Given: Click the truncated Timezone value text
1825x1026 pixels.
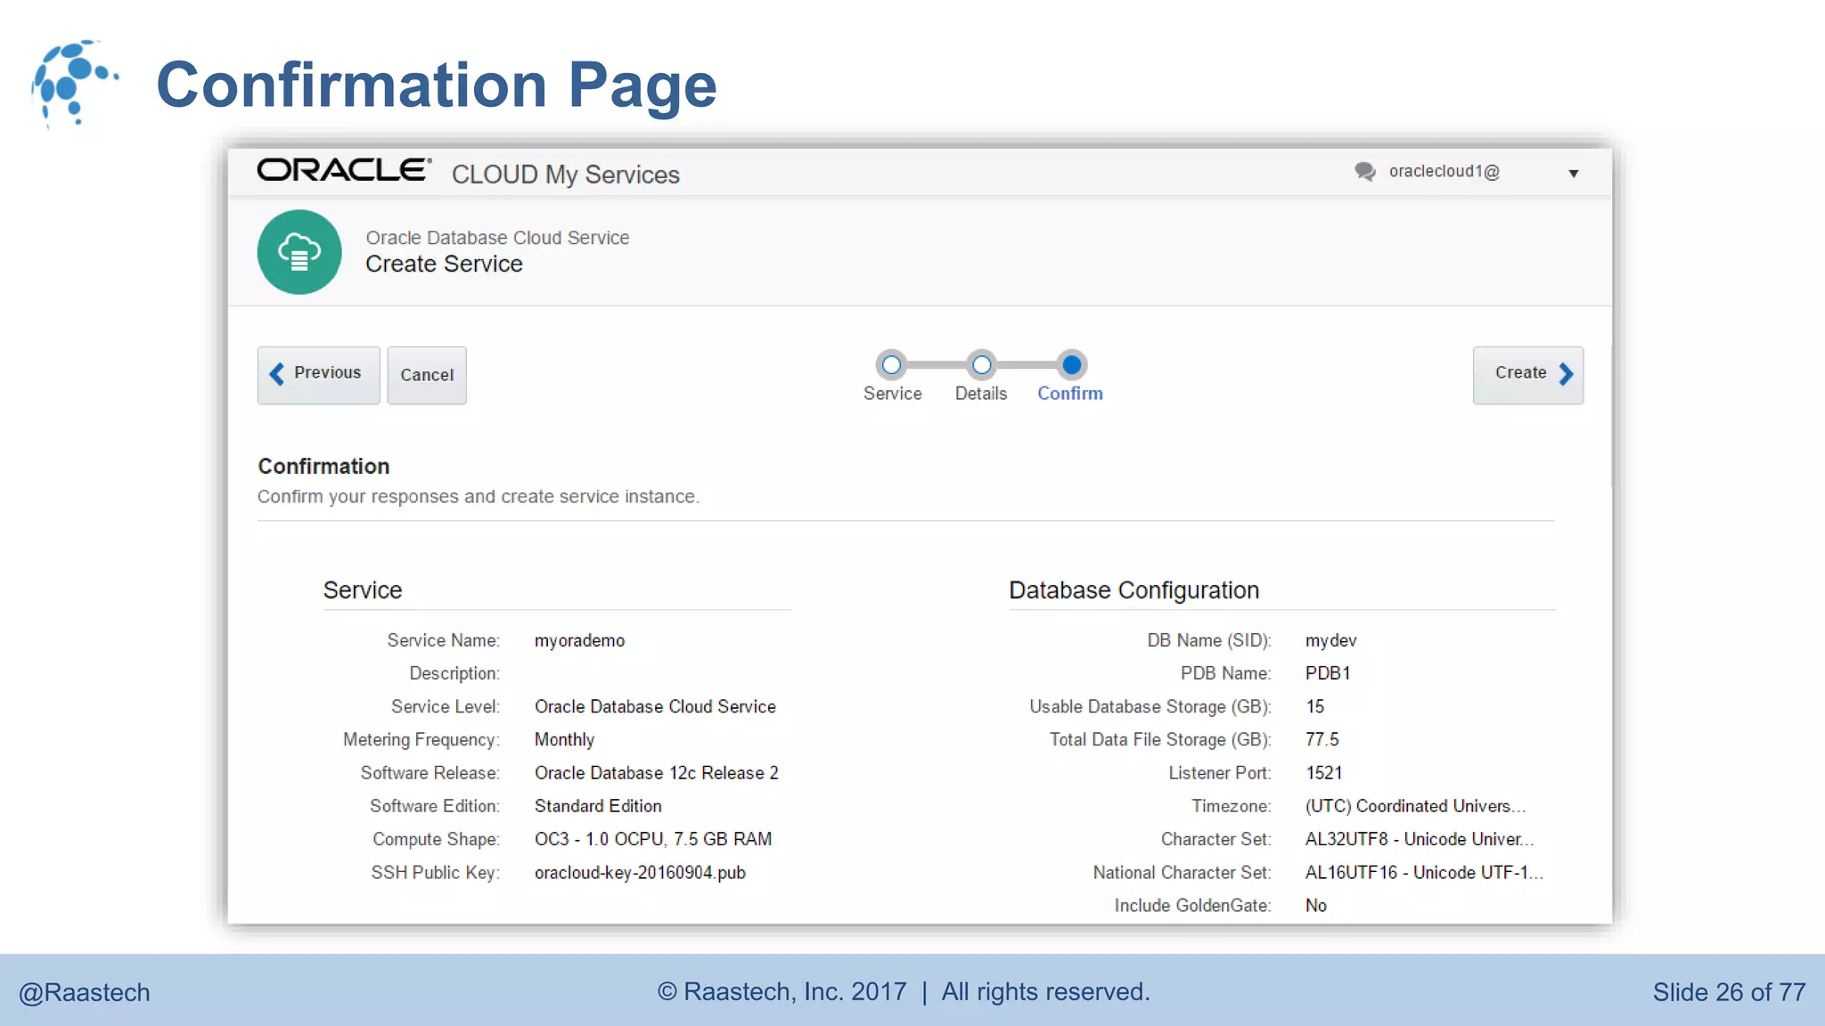Looking at the screenshot, I should tap(1415, 806).
